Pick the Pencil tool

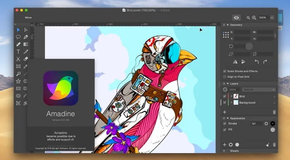[x=18, y=45]
